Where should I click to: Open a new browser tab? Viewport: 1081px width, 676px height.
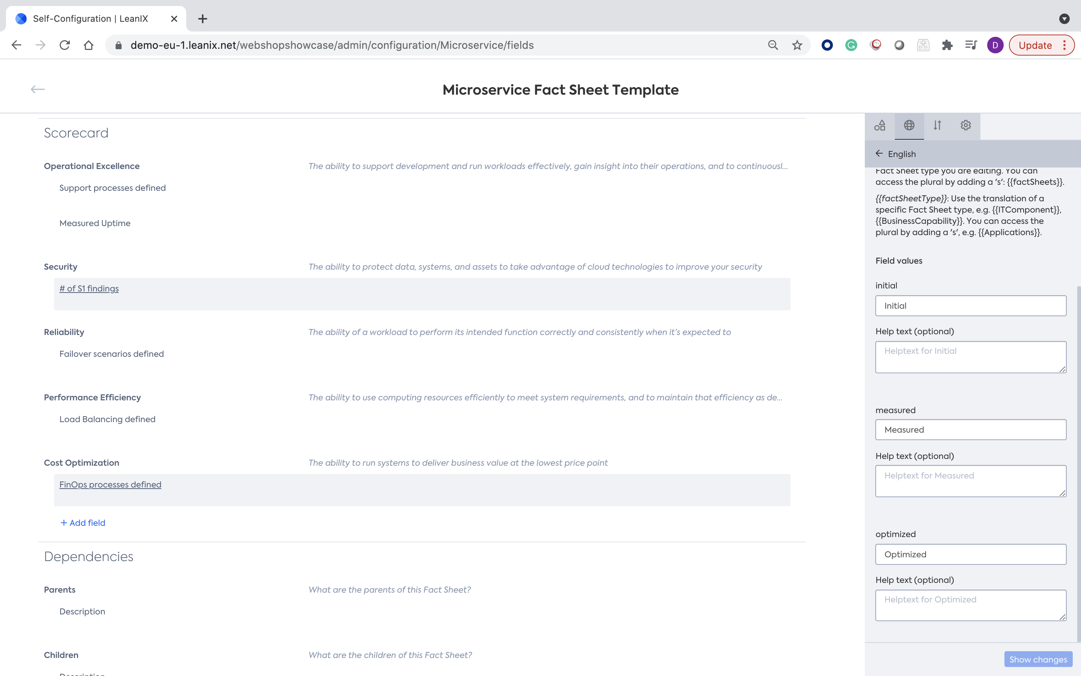pyautogui.click(x=202, y=19)
